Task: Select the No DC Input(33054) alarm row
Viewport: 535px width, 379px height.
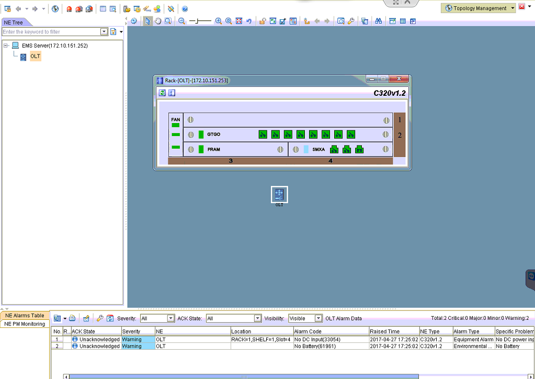Action: (x=292, y=339)
